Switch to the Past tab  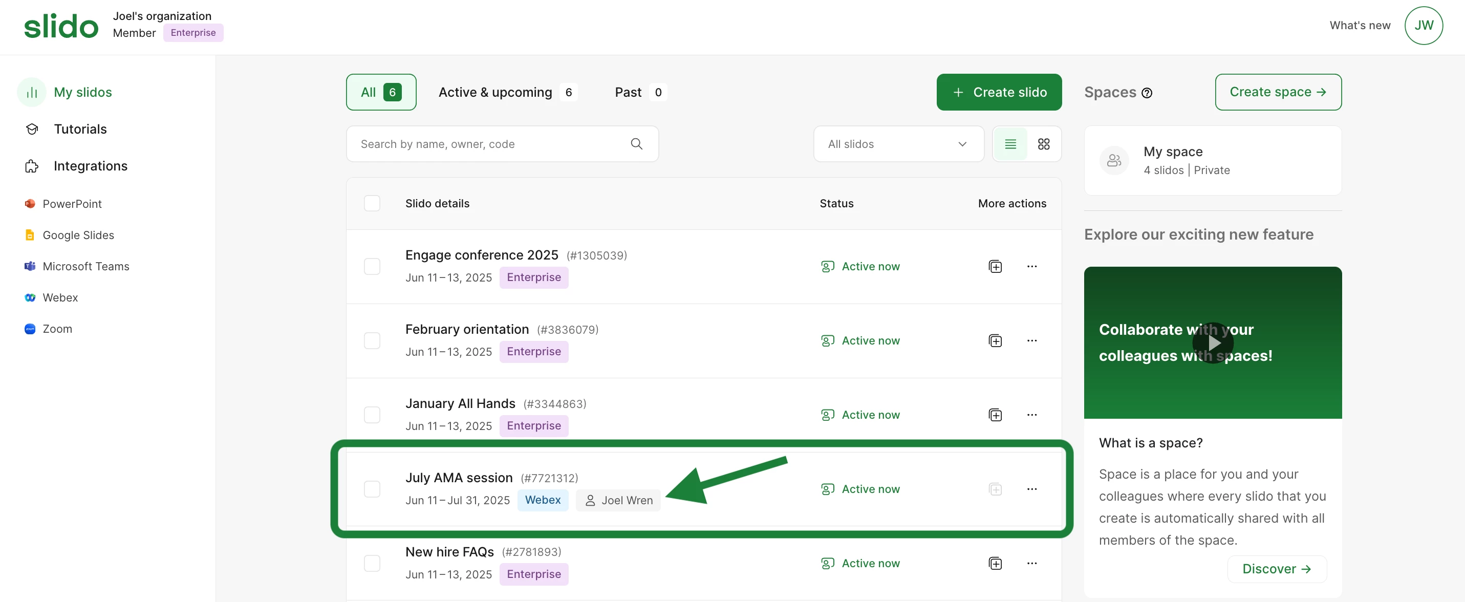[x=640, y=92]
